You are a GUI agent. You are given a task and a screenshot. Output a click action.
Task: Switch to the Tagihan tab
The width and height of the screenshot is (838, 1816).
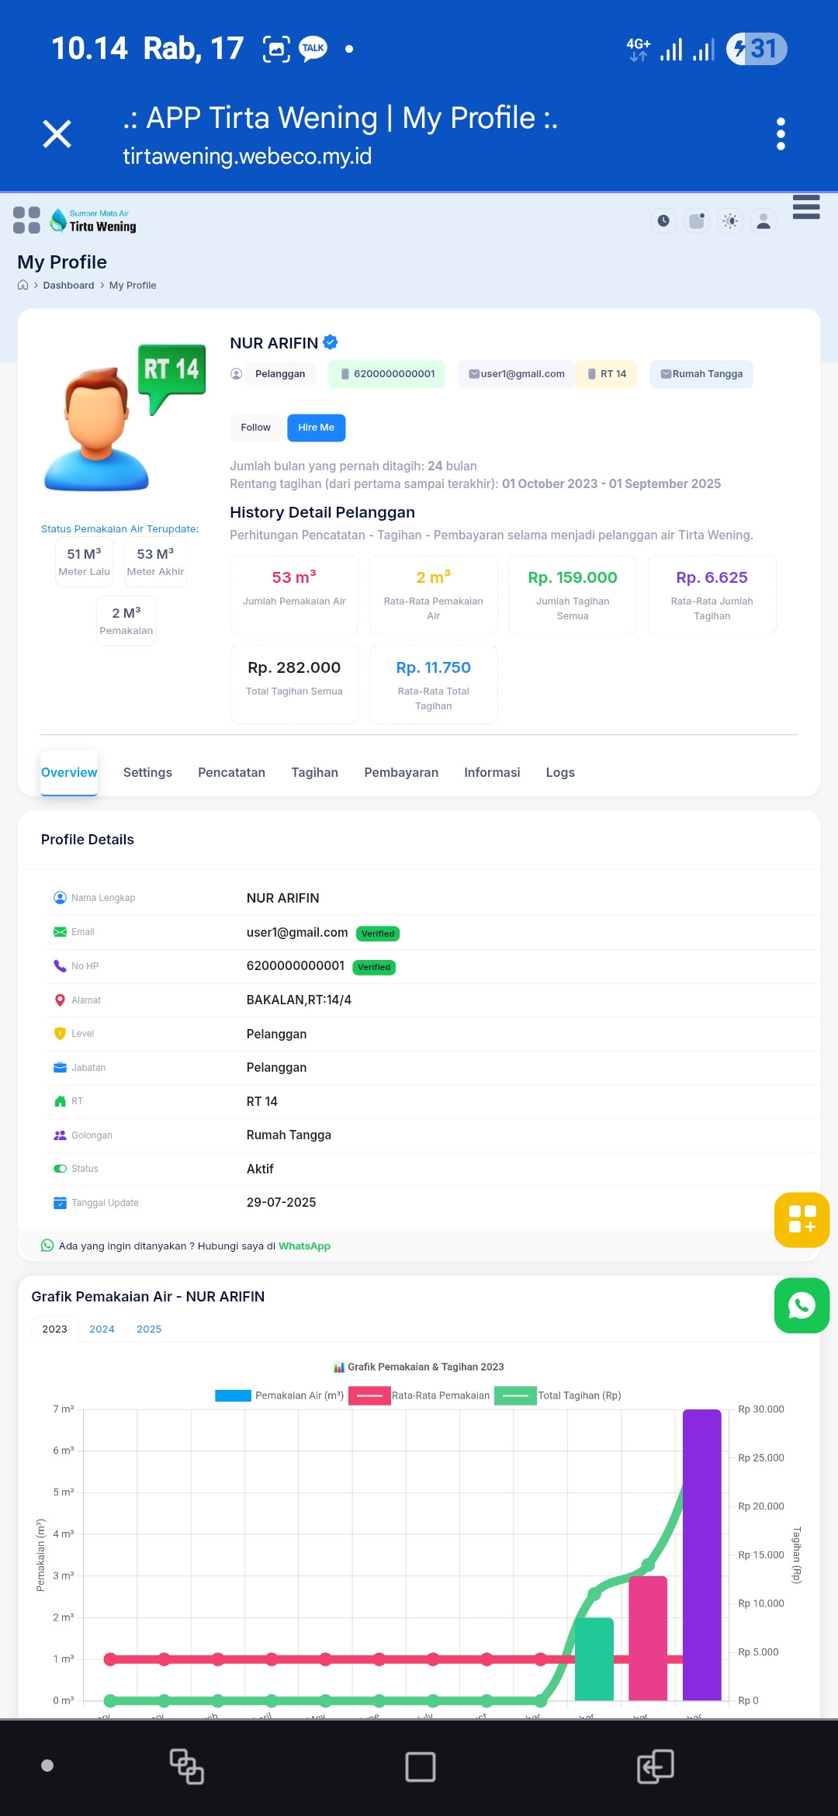click(x=314, y=773)
